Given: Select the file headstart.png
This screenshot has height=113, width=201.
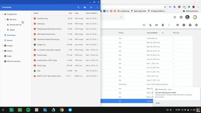Looking at the screenshot, I should pyautogui.click(x=66, y=19).
